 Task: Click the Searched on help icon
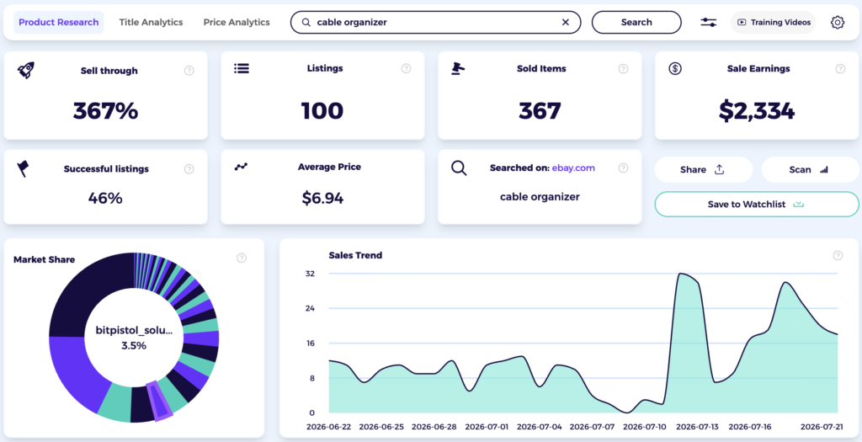pos(623,168)
